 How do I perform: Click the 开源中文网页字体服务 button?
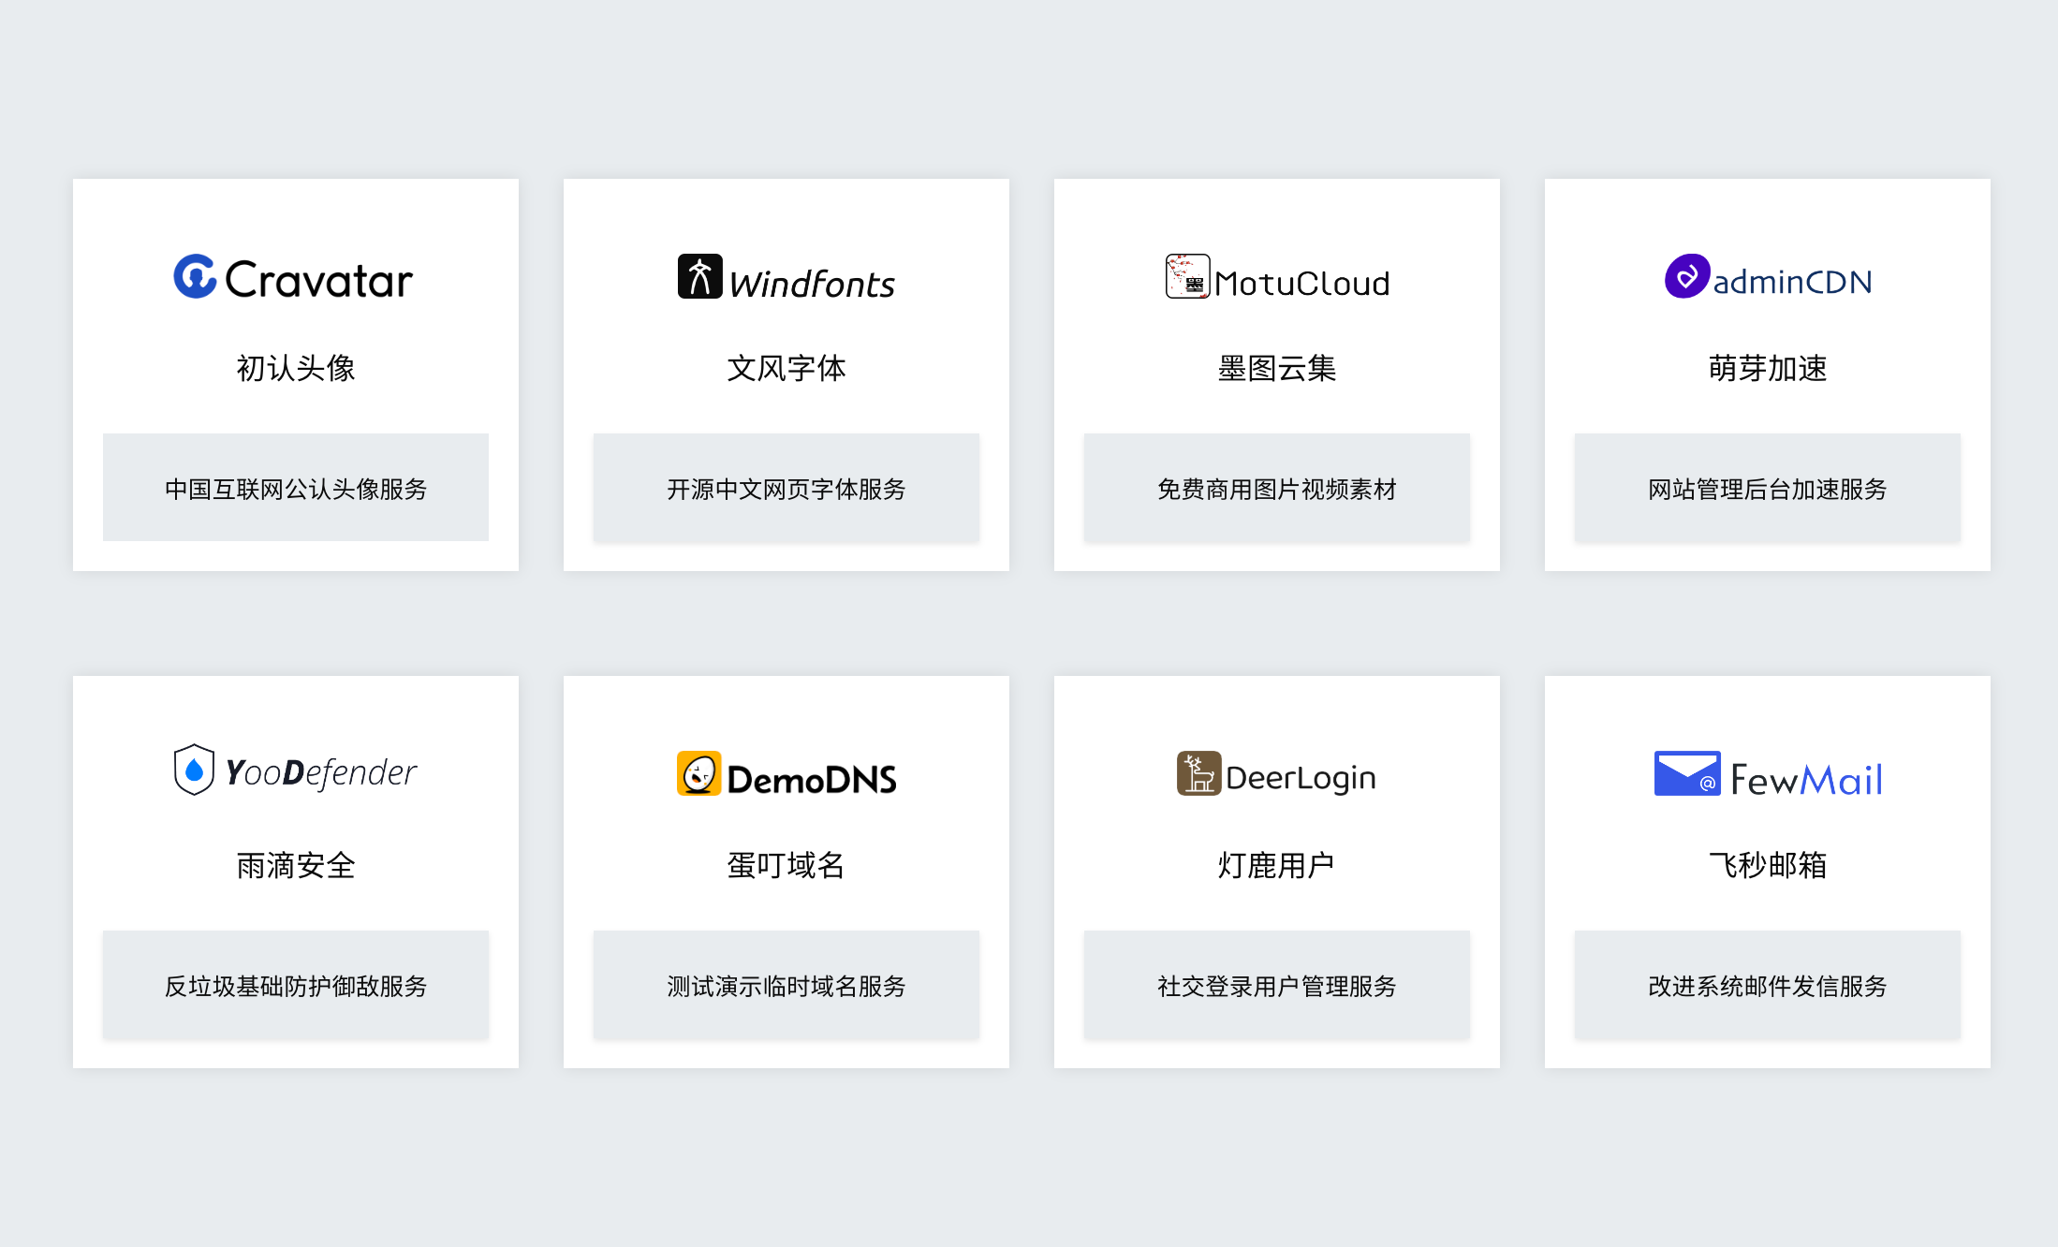(x=786, y=487)
